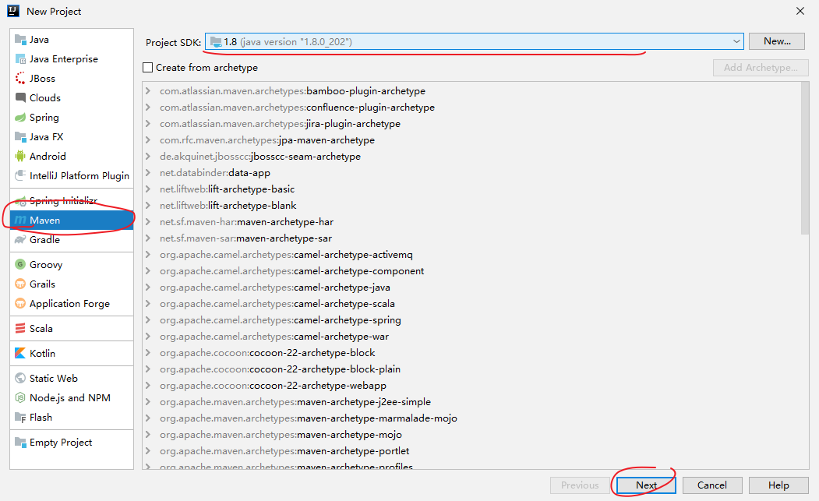
Task: Click the Java folder icon in sidebar
Action: 20,39
